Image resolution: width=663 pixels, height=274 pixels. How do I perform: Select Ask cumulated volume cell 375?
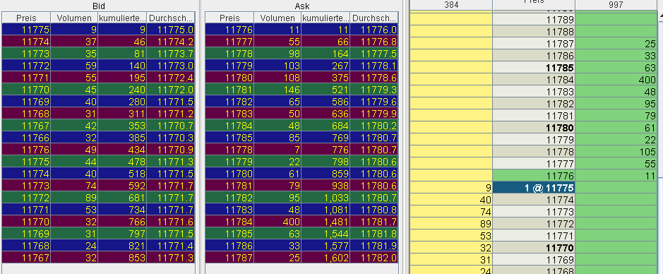pyautogui.click(x=325, y=78)
